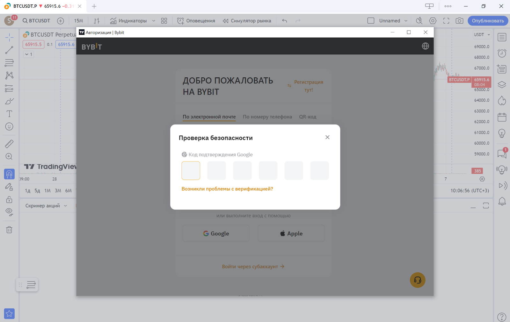This screenshot has width=510, height=322.
Task: Expand the Unnamed layout dropdown arrow
Action: click(406, 21)
